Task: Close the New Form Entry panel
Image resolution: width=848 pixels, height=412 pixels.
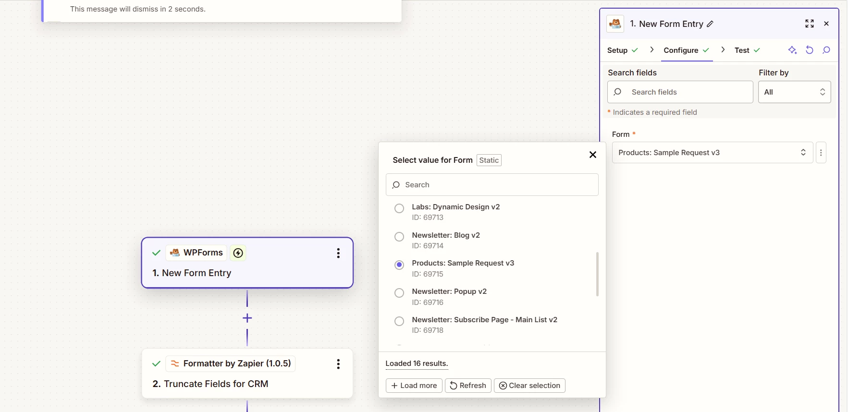Action: click(826, 24)
